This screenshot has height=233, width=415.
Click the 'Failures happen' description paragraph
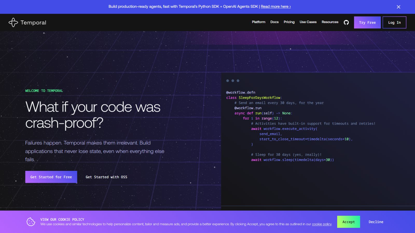pos(95,151)
